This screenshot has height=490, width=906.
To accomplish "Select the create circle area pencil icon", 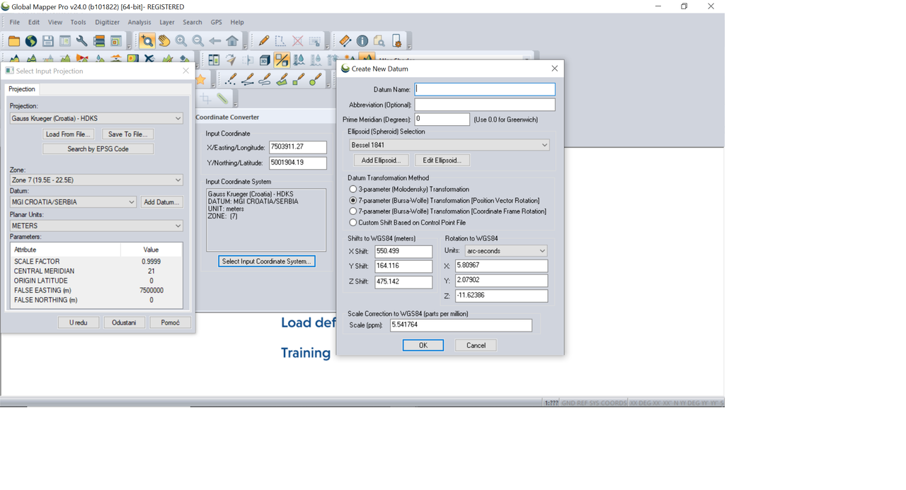I will pyautogui.click(x=316, y=79).
